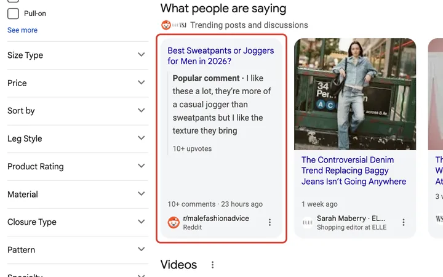Expand the Size Type filter
Screen dimensions: 443x277
click(x=78, y=55)
